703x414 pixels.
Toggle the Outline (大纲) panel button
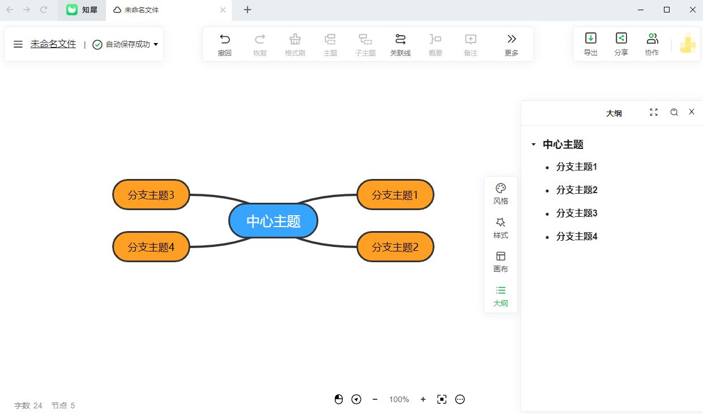tap(500, 296)
